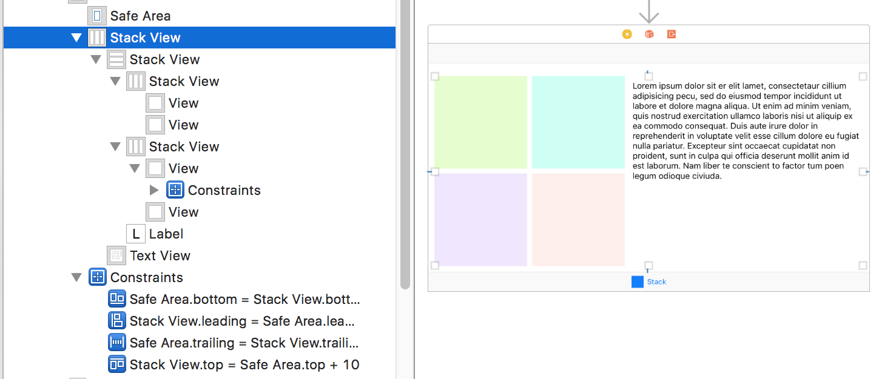Collapse the selected top-level Stack View
Screen dimensions: 876x379
tap(76, 38)
